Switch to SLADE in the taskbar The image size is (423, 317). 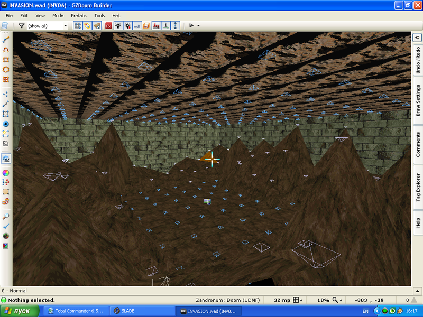pos(142,311)
